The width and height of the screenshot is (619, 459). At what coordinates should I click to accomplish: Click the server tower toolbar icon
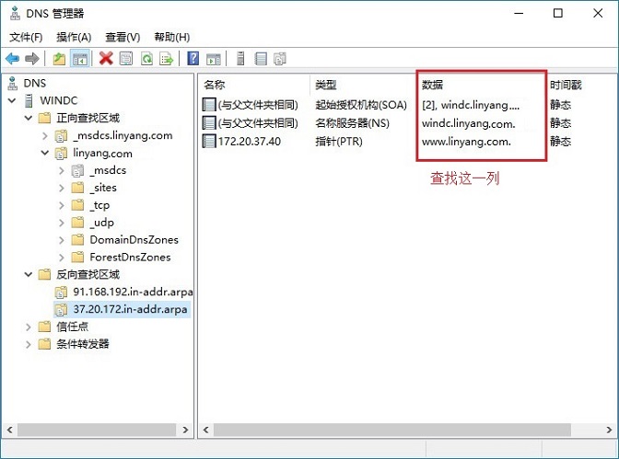coord(240,59)
